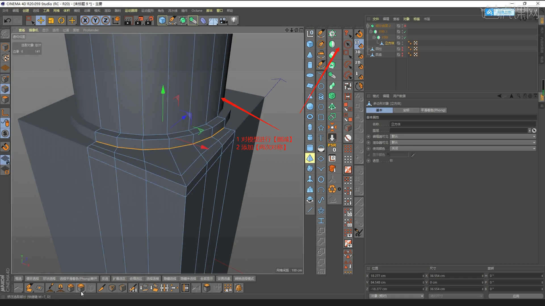
Task: Open the 编辑器可见 dropdown
Action: click(x=463, y=136)
